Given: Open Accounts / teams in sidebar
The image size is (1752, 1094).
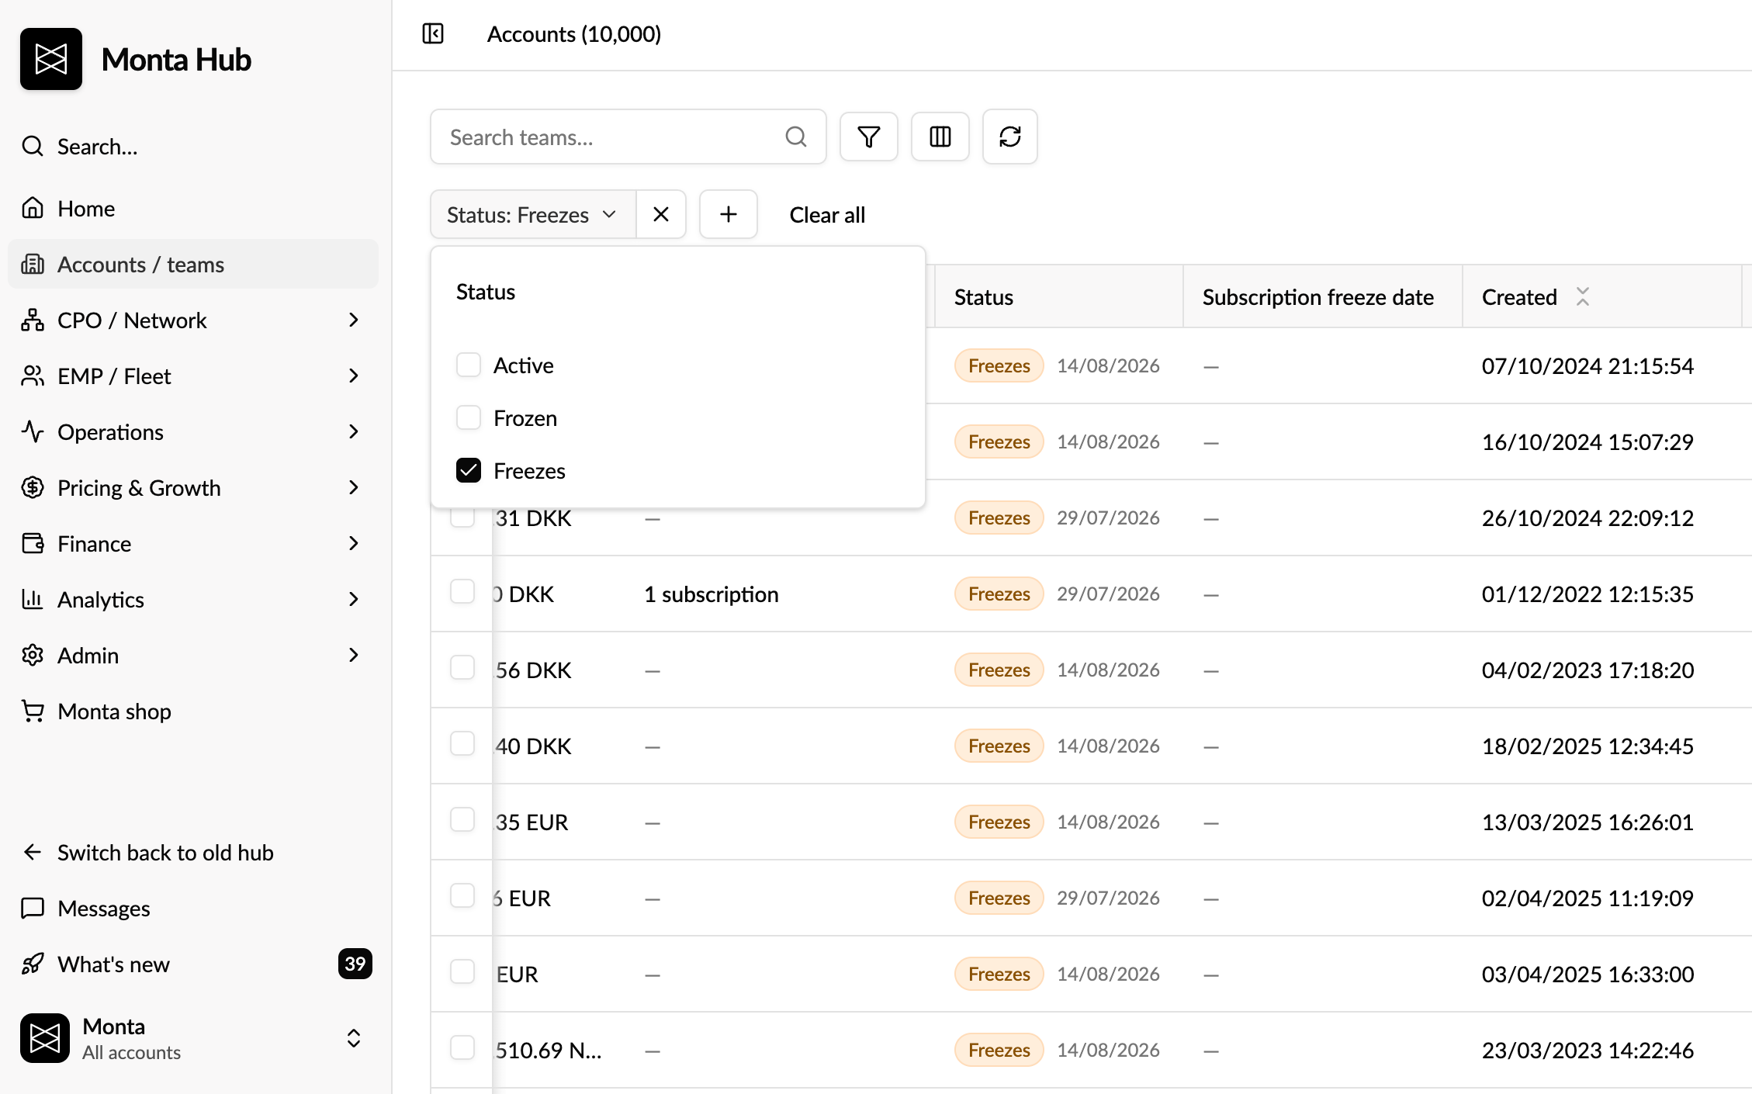Looking at the screenshot, I should coord(193,265).
